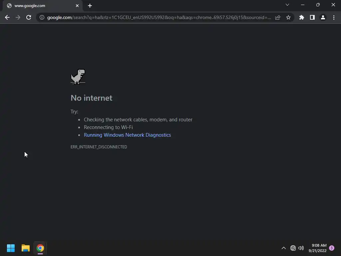Screen dimensions: 341x256
Task: Click the forward navigation arrow
Action: pyautogui.click(x=18, y=17)
